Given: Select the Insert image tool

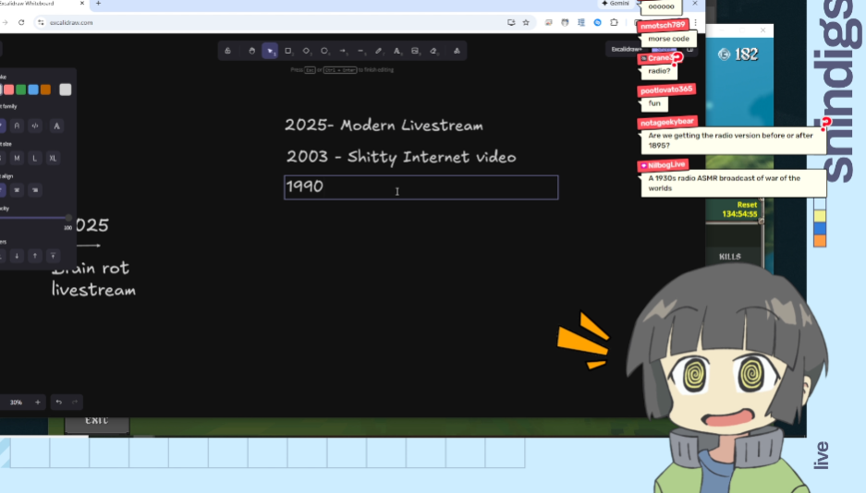Looking at the screenshot, I should pyautogui.click(x=415, y=51).
